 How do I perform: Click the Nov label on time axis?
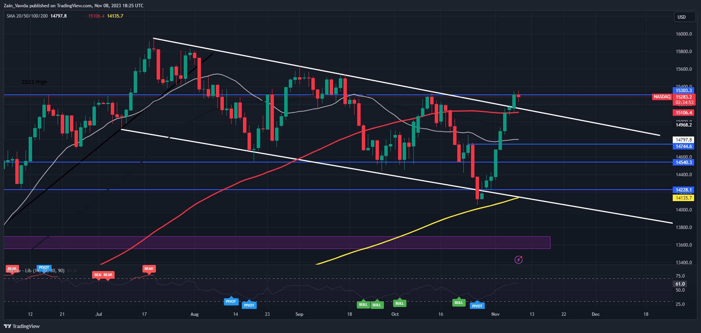495,314
